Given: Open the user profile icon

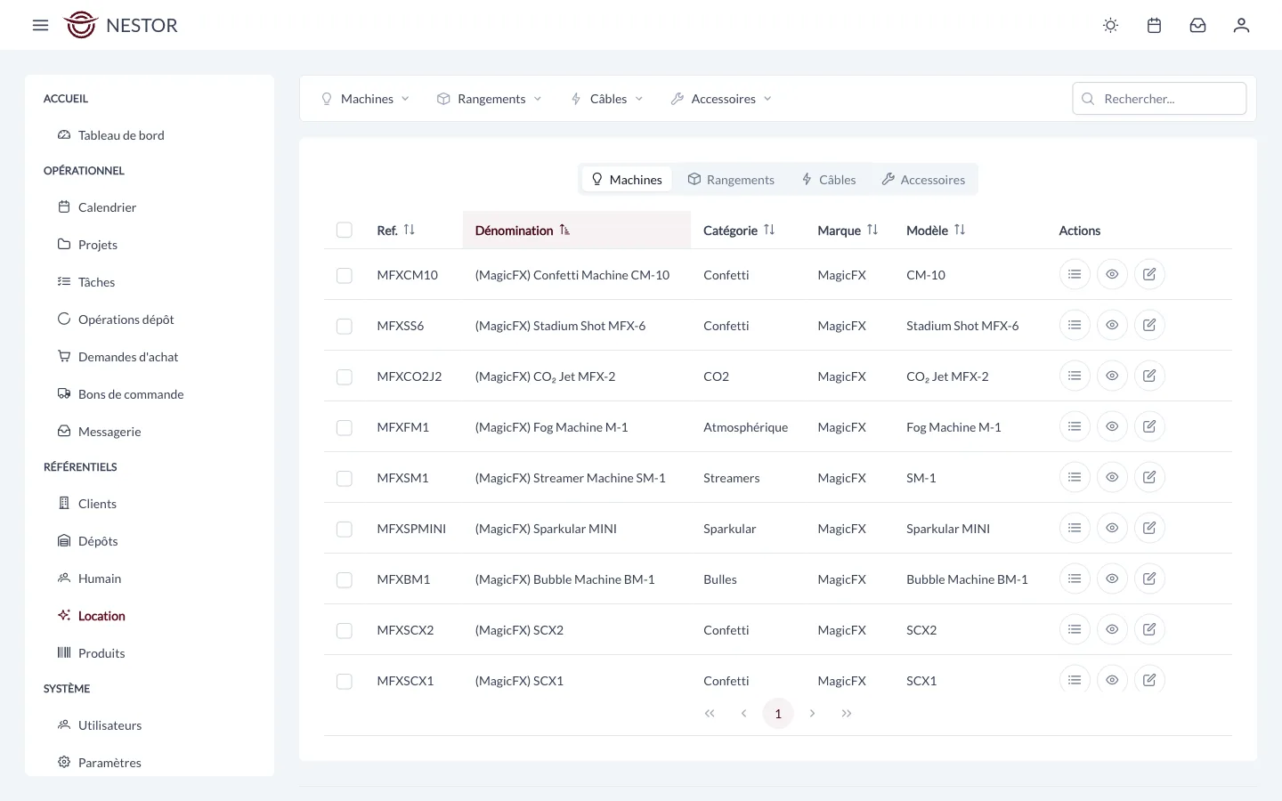Looking at the screenshot, I should pyautogui.click(x=1241, y=25).
